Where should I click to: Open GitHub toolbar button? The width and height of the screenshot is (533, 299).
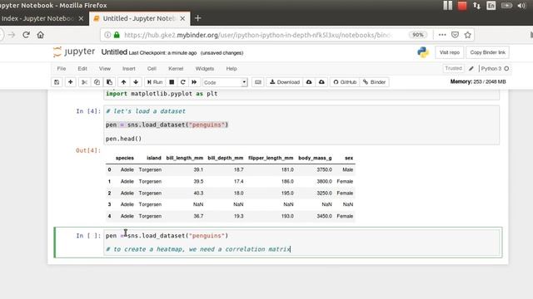(x=345, y=82)
